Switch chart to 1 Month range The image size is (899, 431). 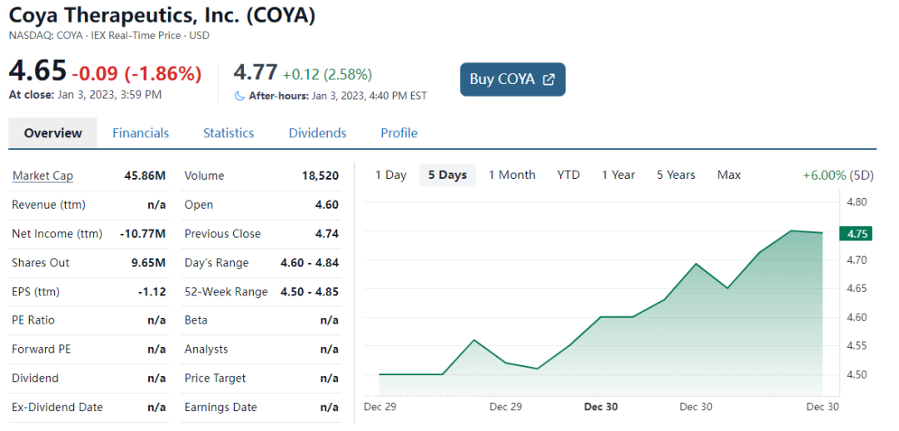tap(512, 175)
